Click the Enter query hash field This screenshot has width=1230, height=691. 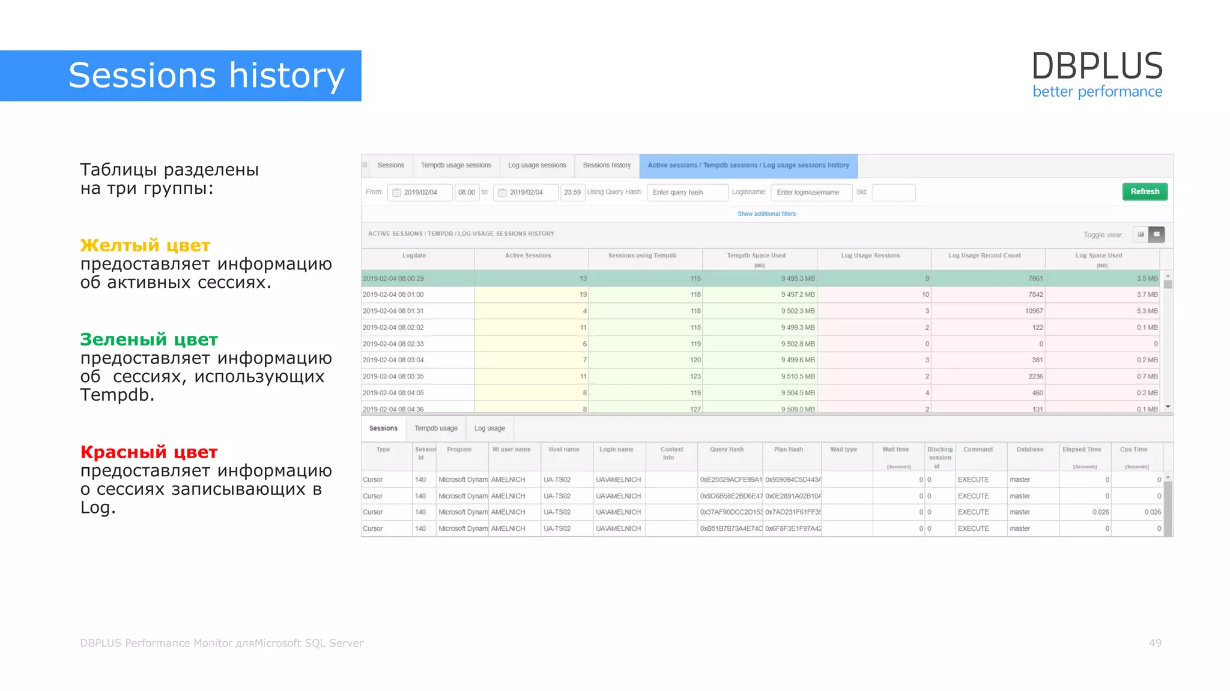click(687, 193)
